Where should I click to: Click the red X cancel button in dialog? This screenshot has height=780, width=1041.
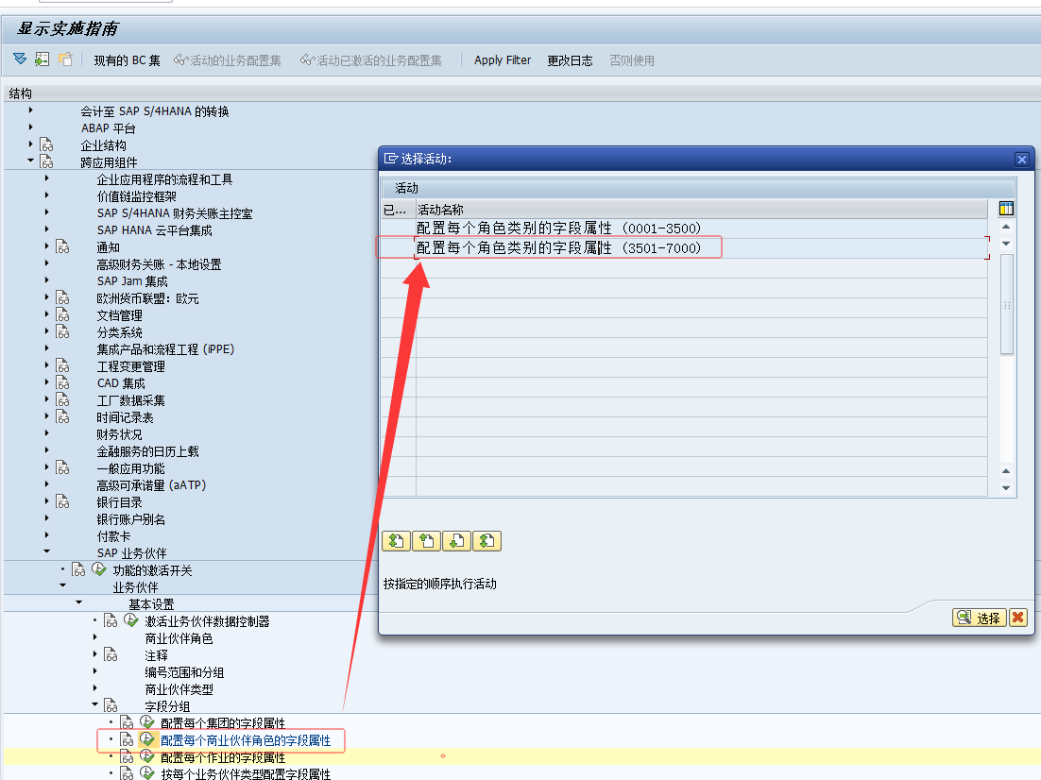pyautogui.click(x=1017, y=618)
